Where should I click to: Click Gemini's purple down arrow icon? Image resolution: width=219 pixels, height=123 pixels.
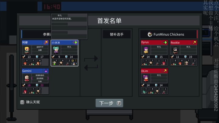click(46, 71)
